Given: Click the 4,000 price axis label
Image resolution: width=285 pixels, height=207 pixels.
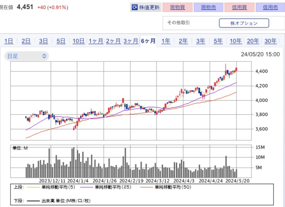Looking at the screenshot, I should click(261, 100).
